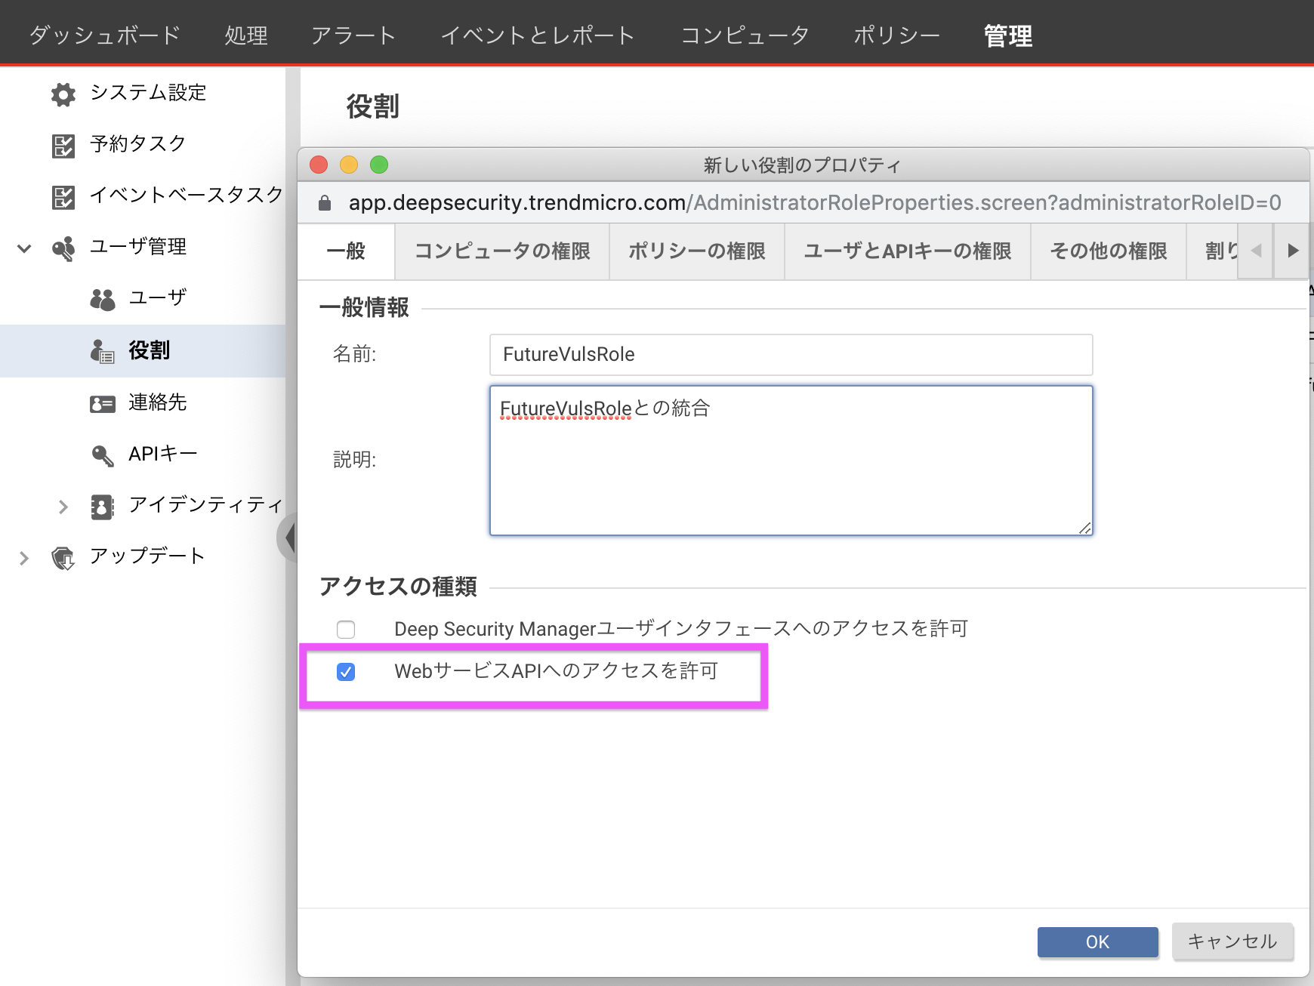1314x986 pixels.
Task: Select the 予約タスク sidebar icon
Action: (x=63, y=144)
